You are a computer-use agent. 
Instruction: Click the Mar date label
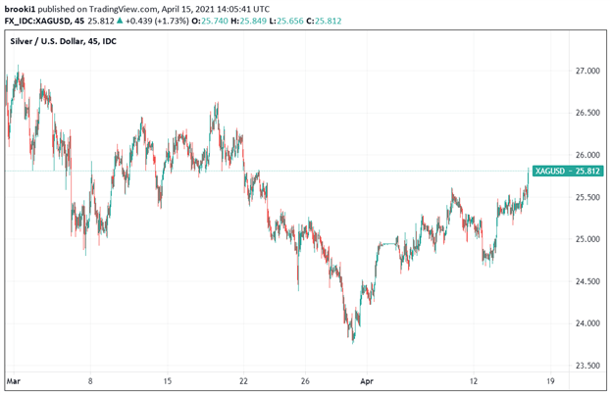coord(14,381)
